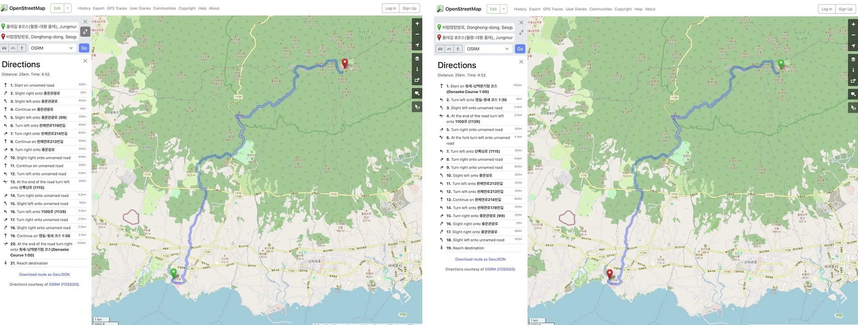Click Show My Location on right map
The height and width of the screenshot is (325, 858).
coord(853,46)
